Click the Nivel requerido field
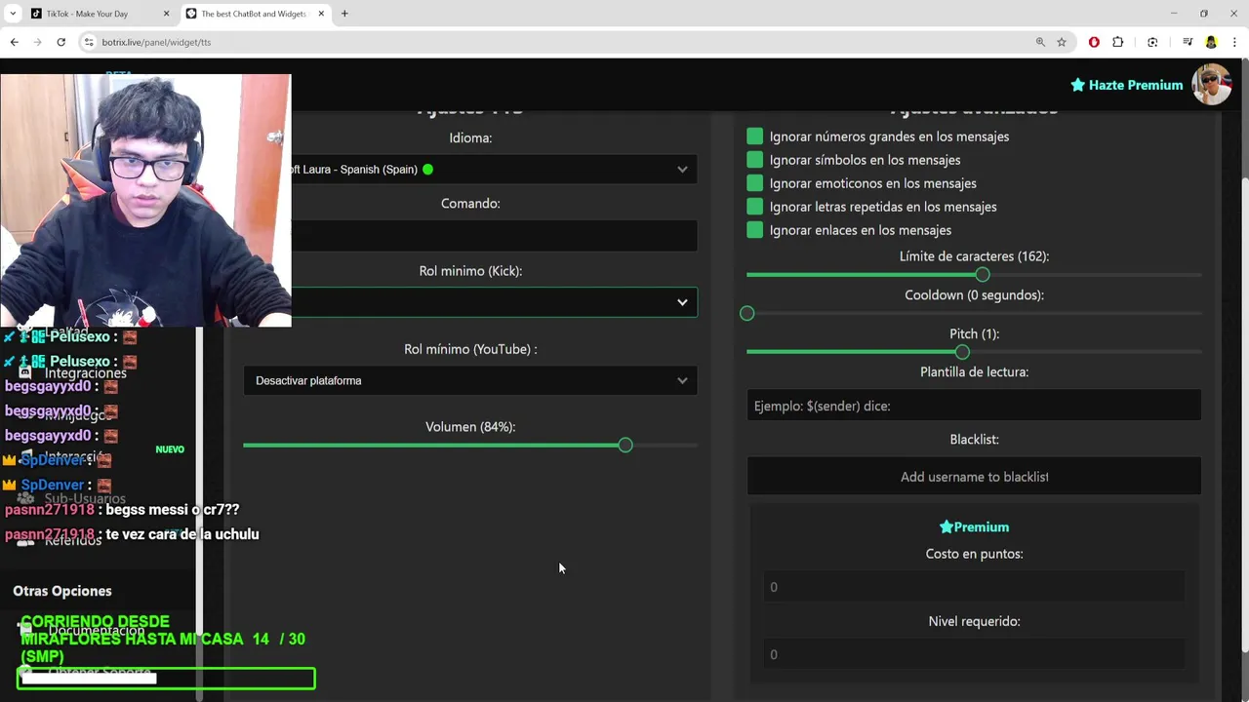 click(974, 654)
